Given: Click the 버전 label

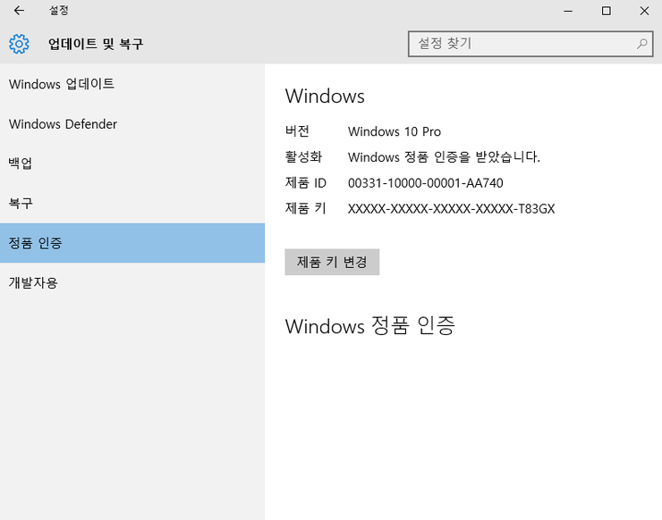Looking at the screenshot, I should 297,131.
